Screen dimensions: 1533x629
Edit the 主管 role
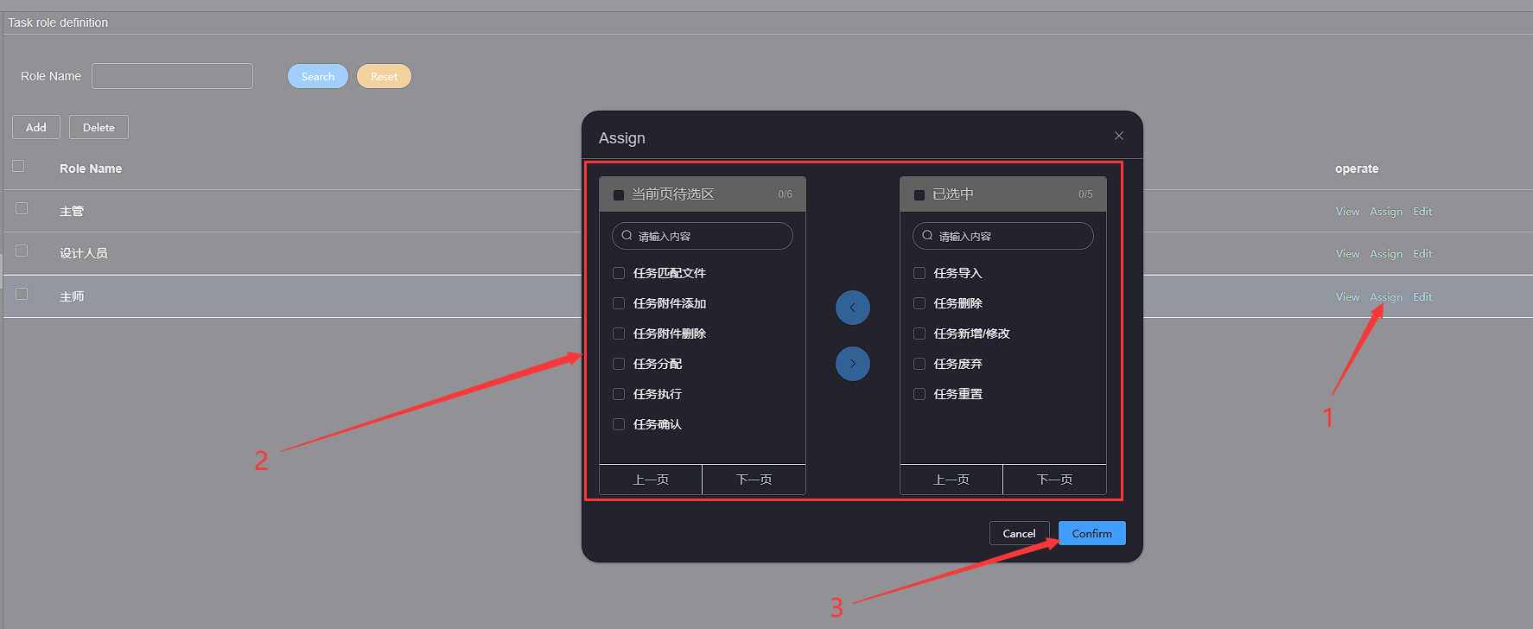point(1422,212)
